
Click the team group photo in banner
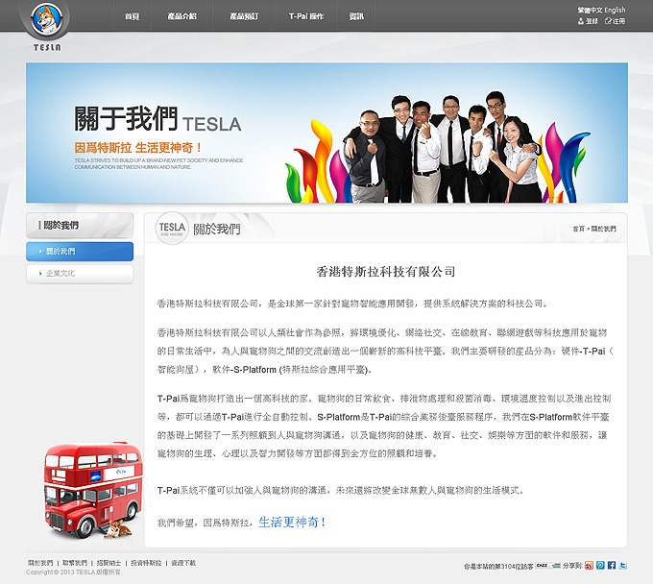pyautogui.click(x=444, y=148)
